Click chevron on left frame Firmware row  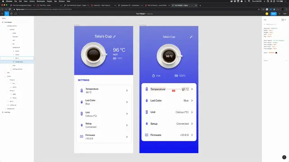click(127, 137)
